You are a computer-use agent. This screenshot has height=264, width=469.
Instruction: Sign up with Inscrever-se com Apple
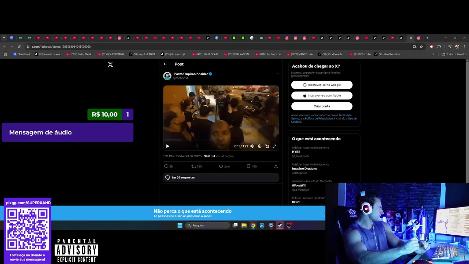322,95
